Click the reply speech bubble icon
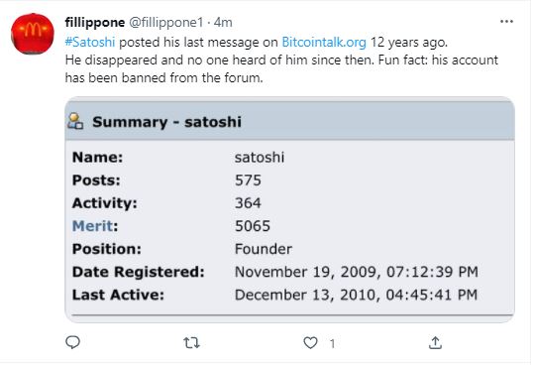 [72, 342]
